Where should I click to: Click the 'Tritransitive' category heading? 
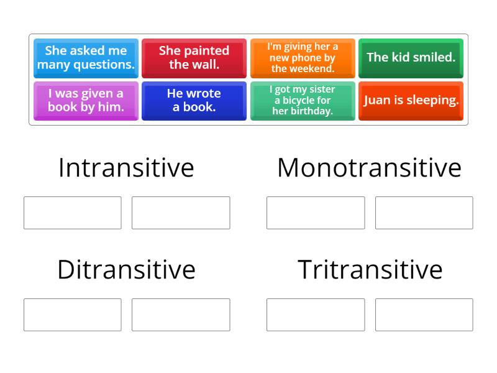click(370, 269)
